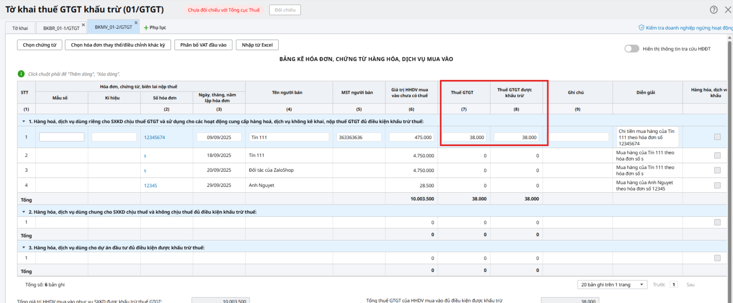Click the green info icon near the hint text
The image size is (733, 303).
21,74
